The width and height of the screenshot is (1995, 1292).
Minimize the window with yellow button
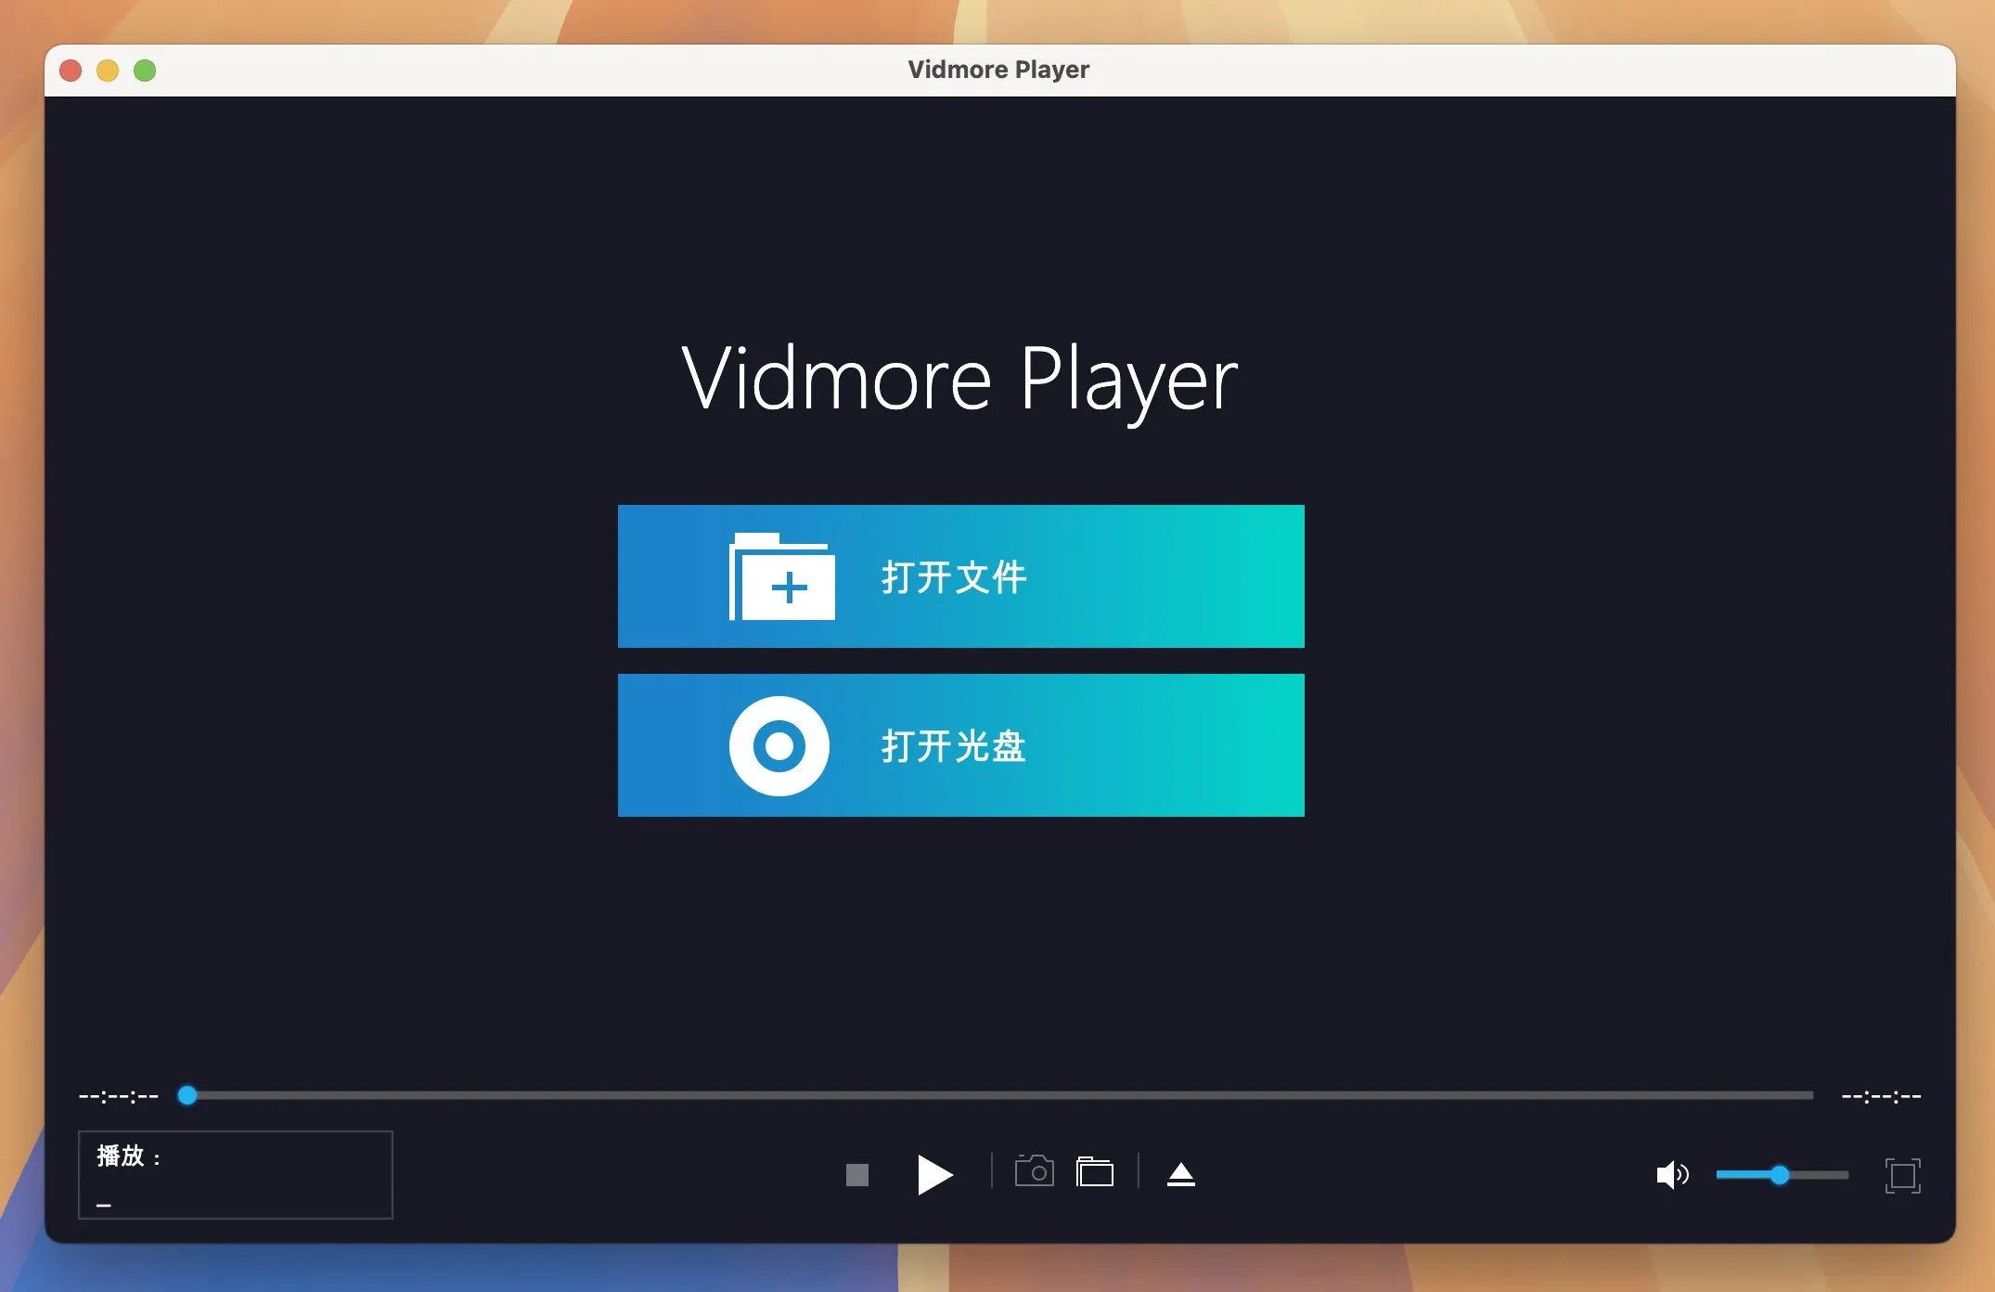tap(108, 71)
